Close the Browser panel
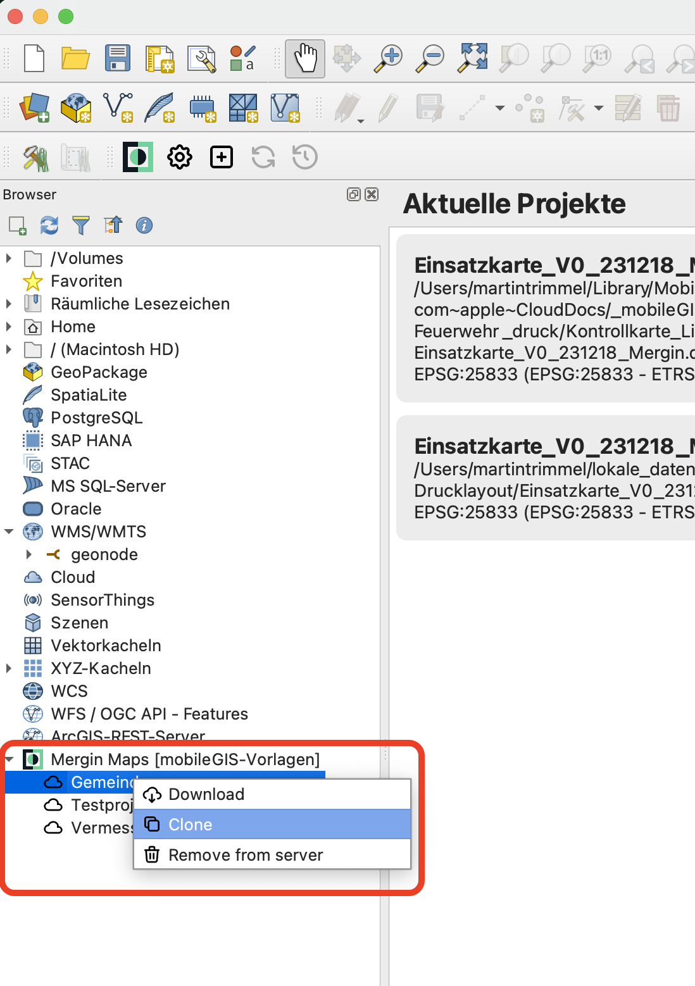The width and height of the screenshot is (695, 986). pyautogui.click(x=372, y=194)
